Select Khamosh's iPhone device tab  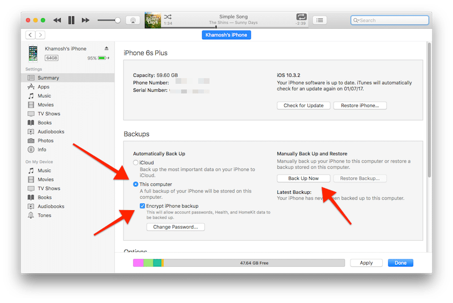(x=226, y=35)
